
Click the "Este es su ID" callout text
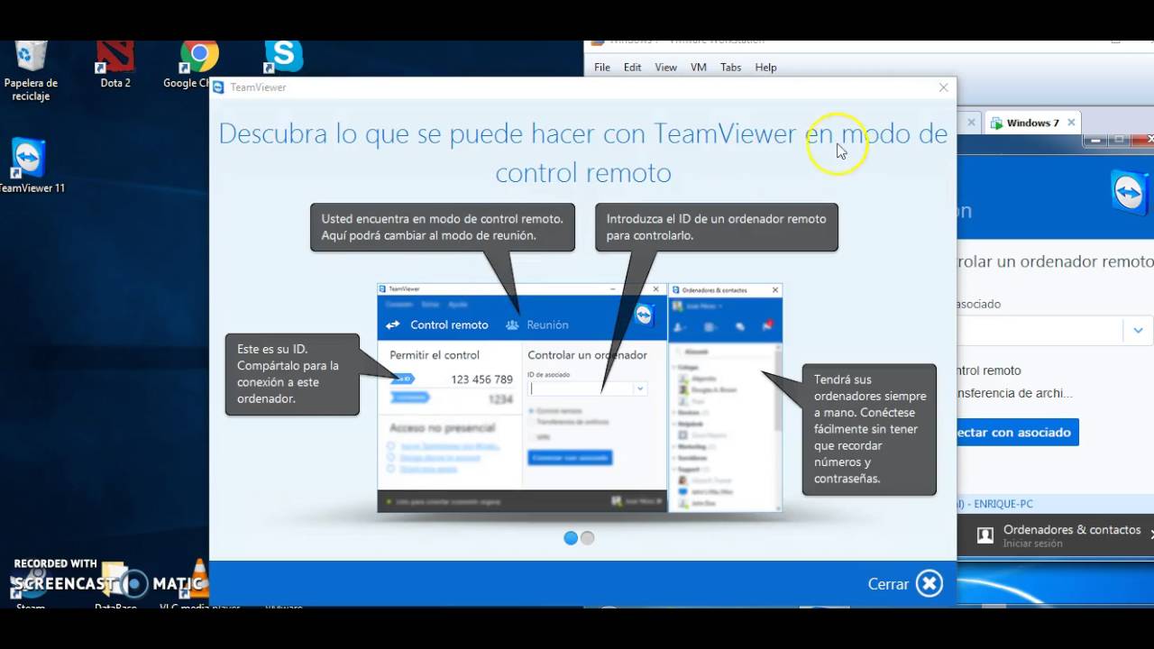292,374
